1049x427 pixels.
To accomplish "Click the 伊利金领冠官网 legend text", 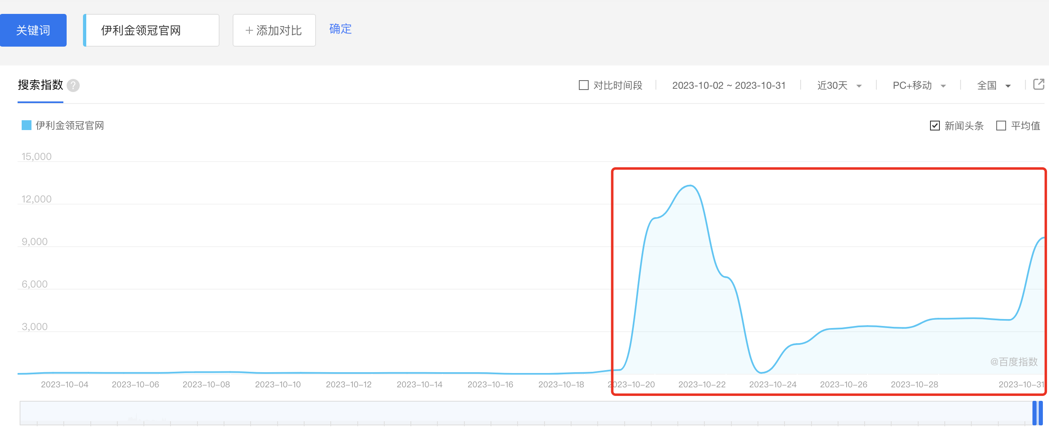I will pyautogui.click(x=70, y=126).
